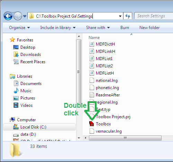Click the MDFLinkH file icon
The width and height of the screenshot is (173, 162).
92,51
